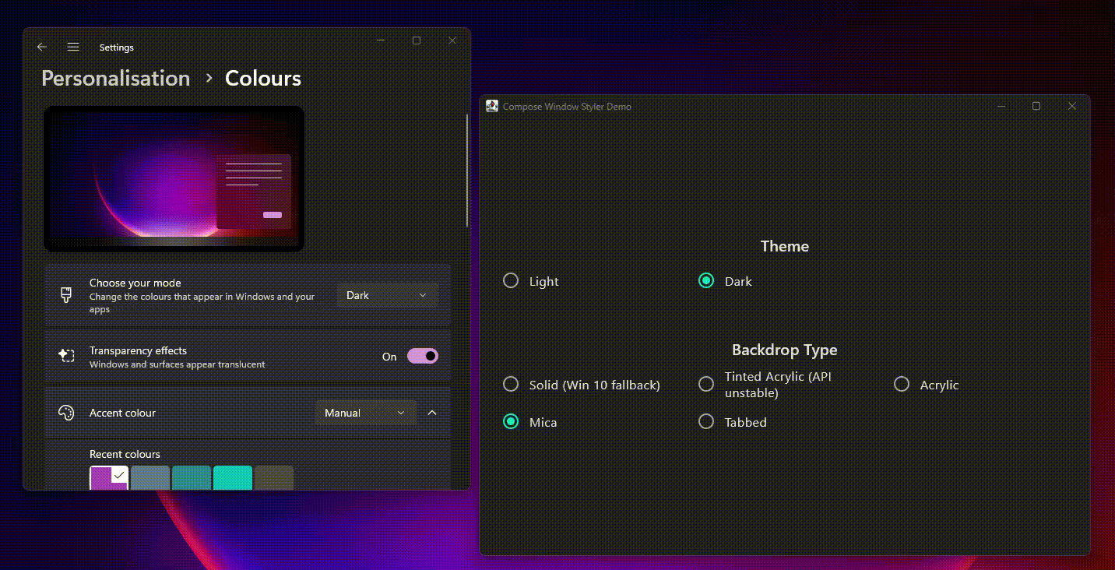Open the Choose your mode Dark dropdown
The height and width of the screenshot is (570, 1115).
point(388,295)
